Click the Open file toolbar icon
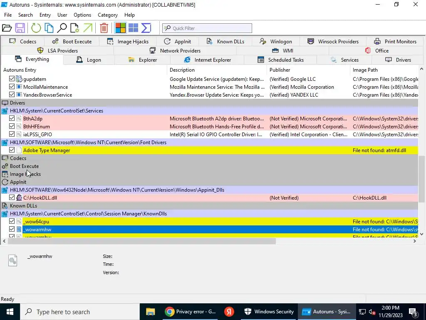The width and height of the screenshot is (426, 320). click(x=7, y=28)
